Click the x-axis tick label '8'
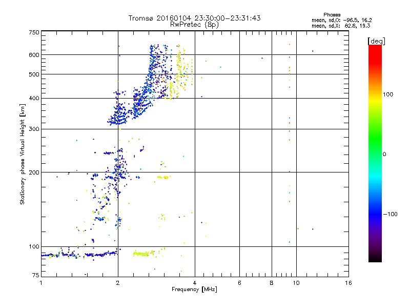The height and width of the screenshot is (308, 410). (x=272, y=283)
